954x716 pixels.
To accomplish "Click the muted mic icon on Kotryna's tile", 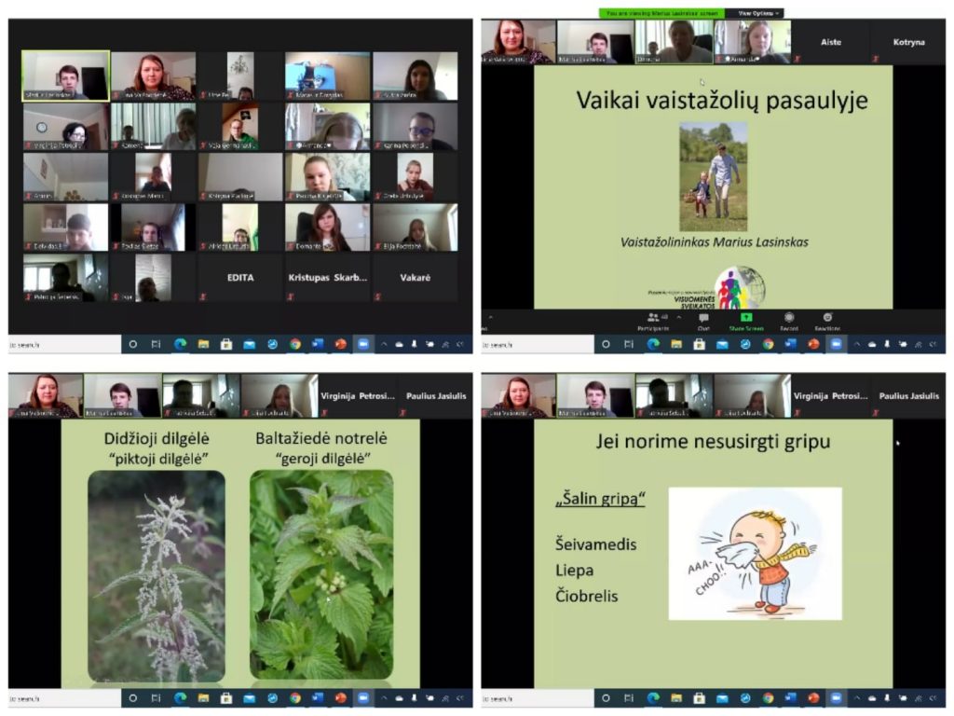I will (x=876, y=59).
